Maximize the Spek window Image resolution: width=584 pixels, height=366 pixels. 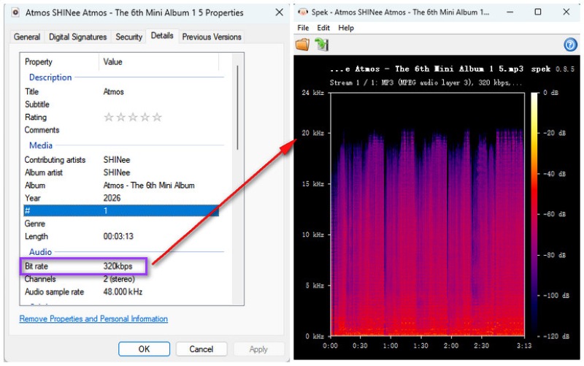(538, 12)
